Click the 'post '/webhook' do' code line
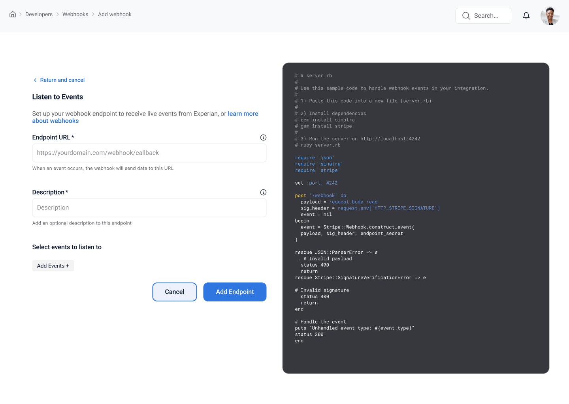Screen dimensions: 569x404 [x=320, y=196]
